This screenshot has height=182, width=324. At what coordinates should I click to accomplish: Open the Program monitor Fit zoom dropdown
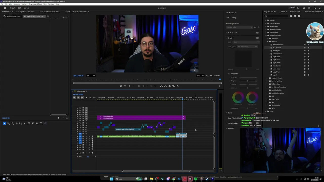point(91,76)
